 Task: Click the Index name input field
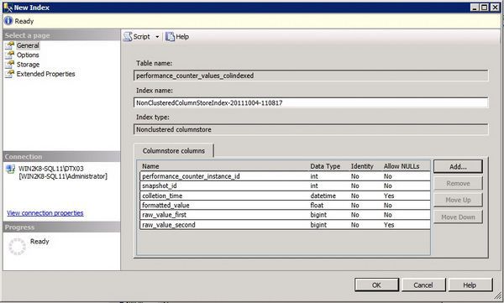pyautogui.click(x=311, y=103)
